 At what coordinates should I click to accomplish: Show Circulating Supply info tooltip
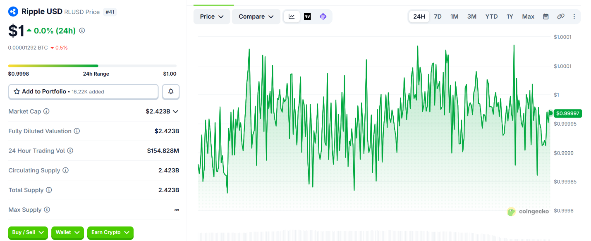[x=66, y=170]
